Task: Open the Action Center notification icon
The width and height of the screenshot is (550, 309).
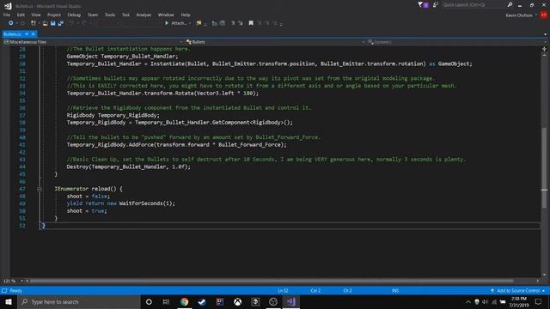Action: (539, 301)
